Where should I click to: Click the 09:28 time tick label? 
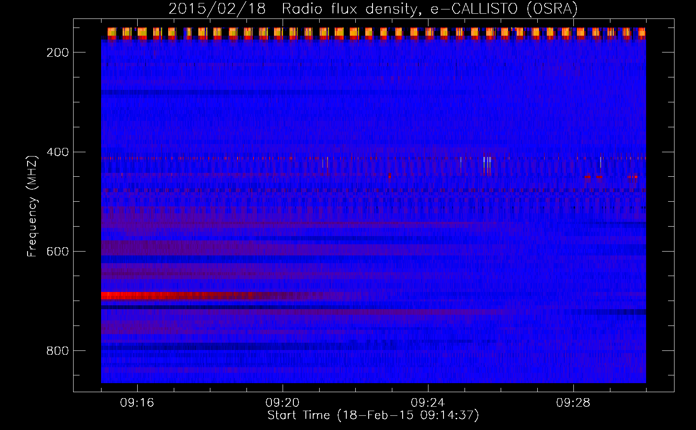(x=573, y=403)
